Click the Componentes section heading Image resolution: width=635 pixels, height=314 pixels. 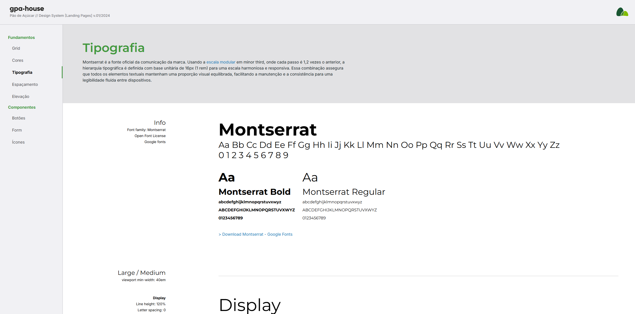click(x=22, y=107)
